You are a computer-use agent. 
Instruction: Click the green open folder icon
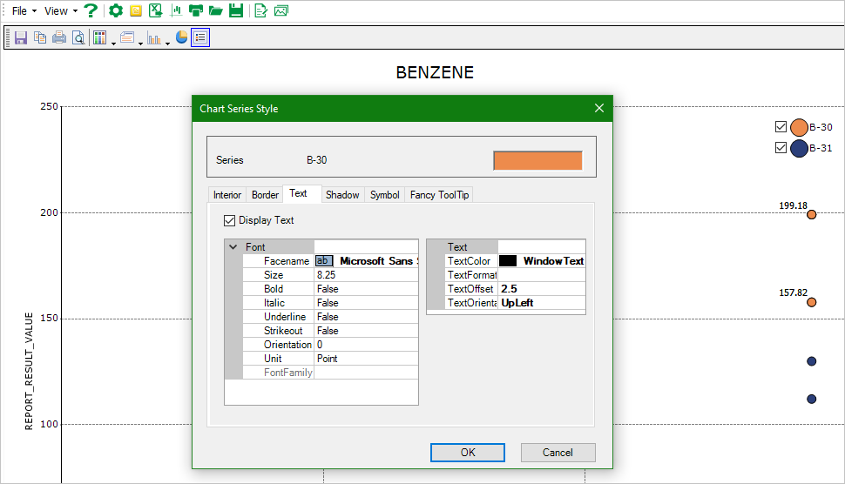coord(216,10)
